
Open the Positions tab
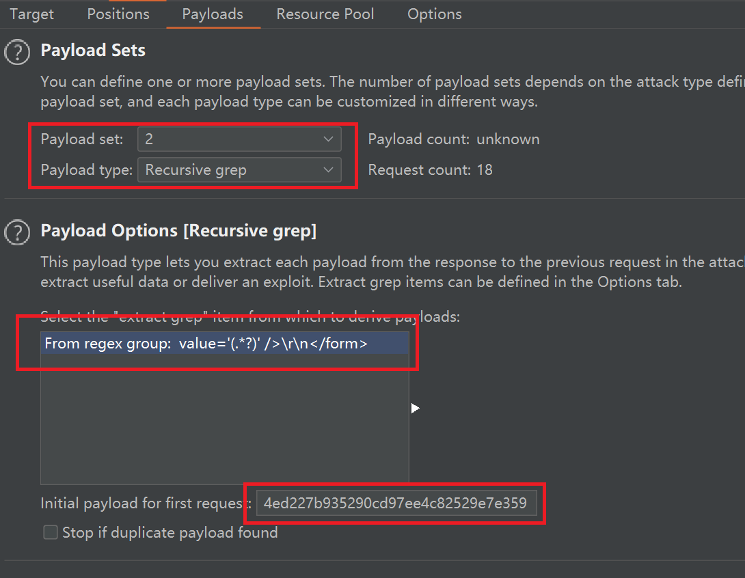[x=118, y=14]
